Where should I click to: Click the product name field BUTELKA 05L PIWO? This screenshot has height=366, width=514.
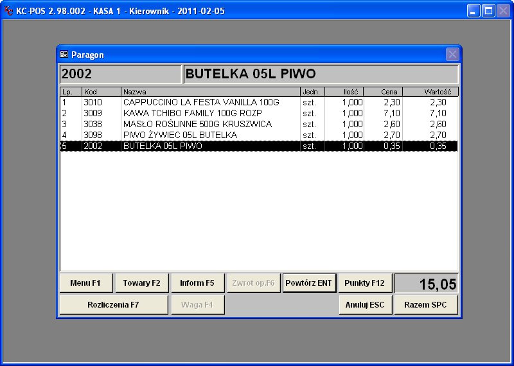[321, 74]
